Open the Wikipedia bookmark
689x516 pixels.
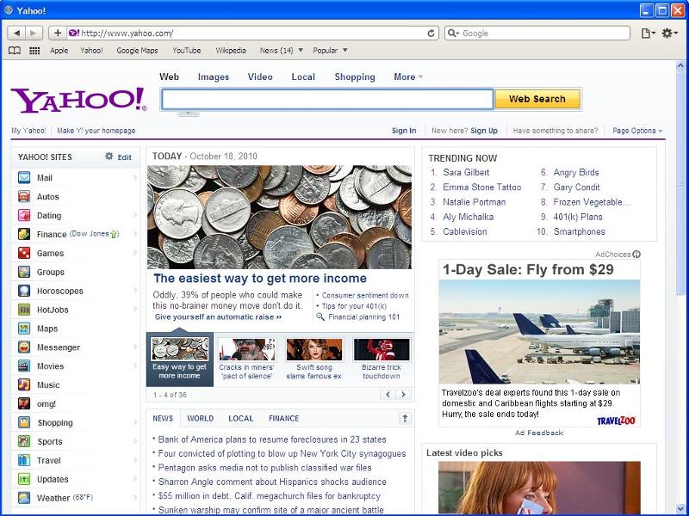(231, 51)
